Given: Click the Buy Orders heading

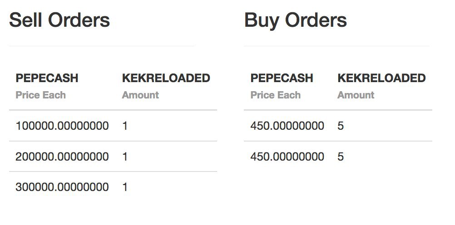Looking at the screenshot, I should 296,21.
